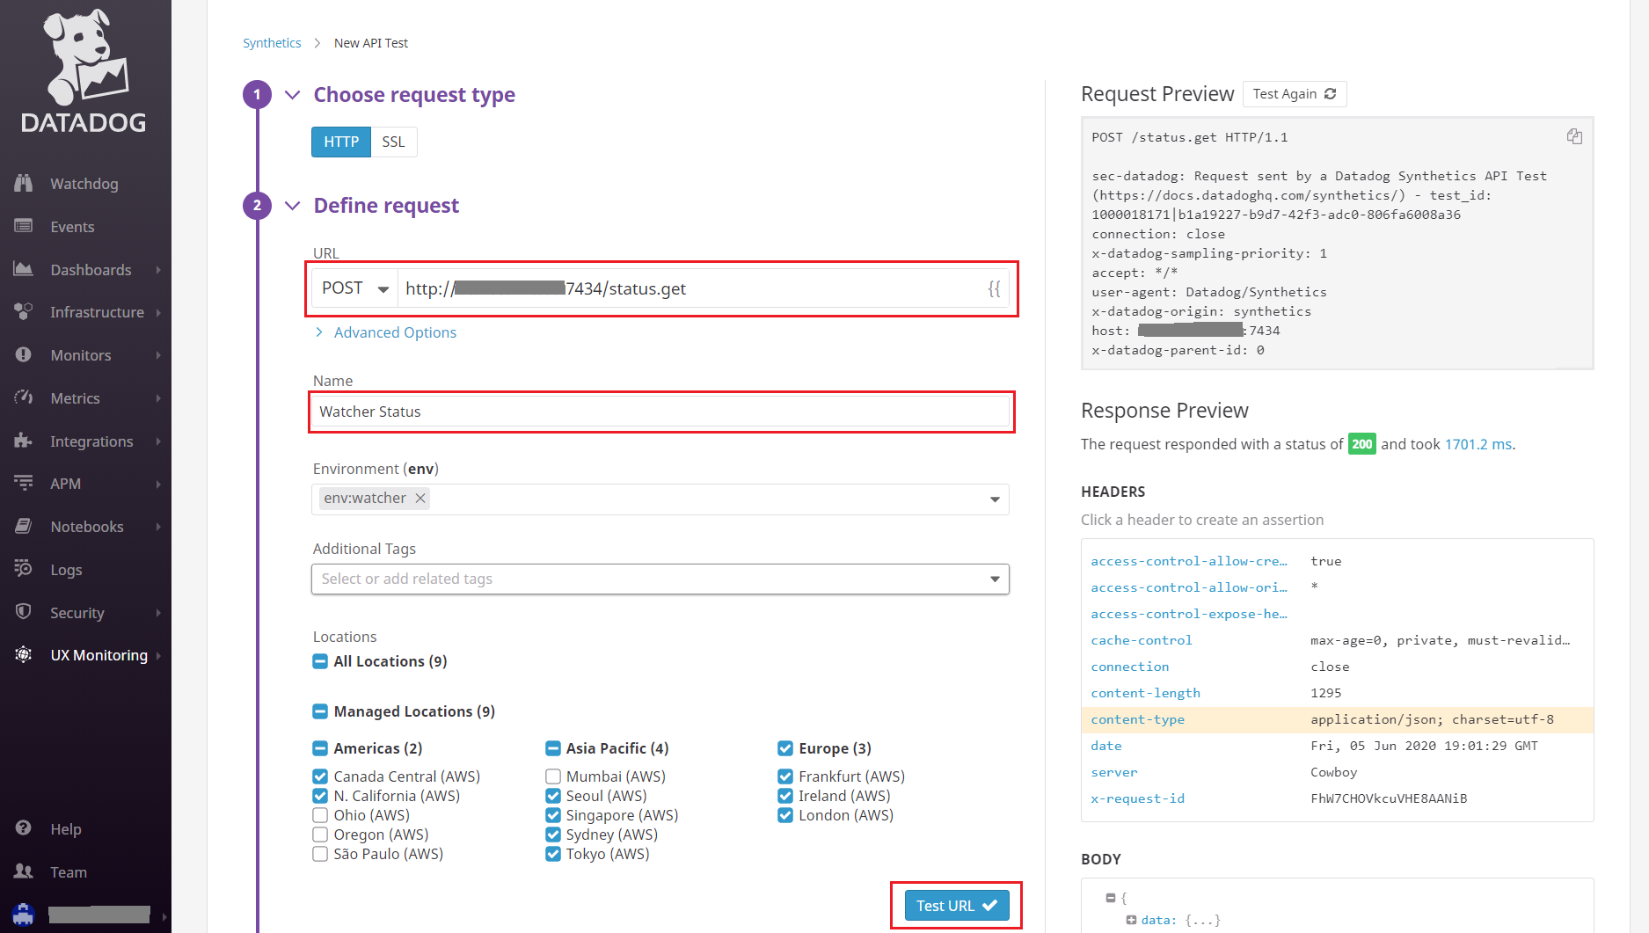The height and width of the screenshot is (933, 1649).
Task: Enable the São Paulo (AWS) location
Action: point(320,854)
